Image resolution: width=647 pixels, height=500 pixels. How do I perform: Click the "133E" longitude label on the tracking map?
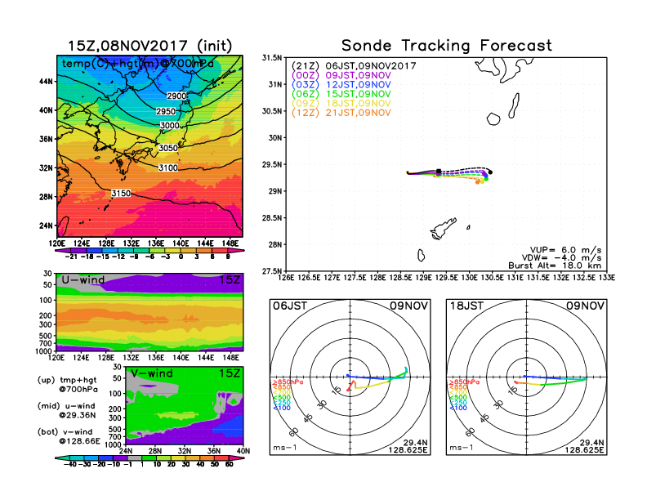point(607,278)
